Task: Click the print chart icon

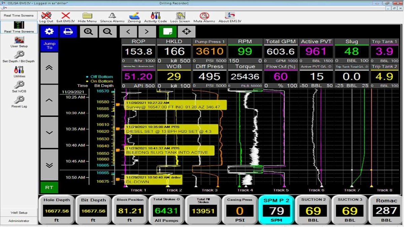Action: [x=68, y=31]
